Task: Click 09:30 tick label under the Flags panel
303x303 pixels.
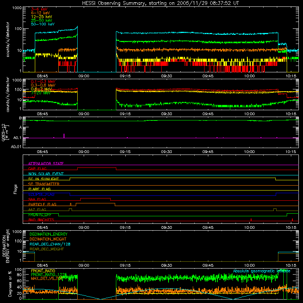Action: point(167,228)
